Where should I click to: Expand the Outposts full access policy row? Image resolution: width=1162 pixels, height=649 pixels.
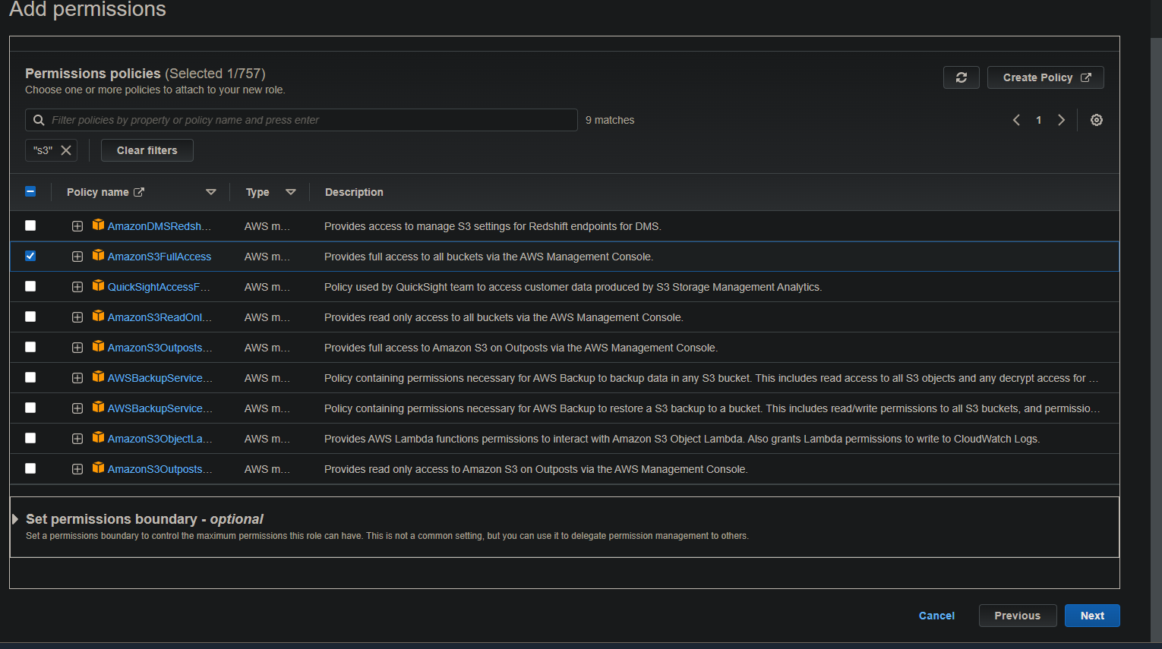pyautogui.click(x=77, y=348)
